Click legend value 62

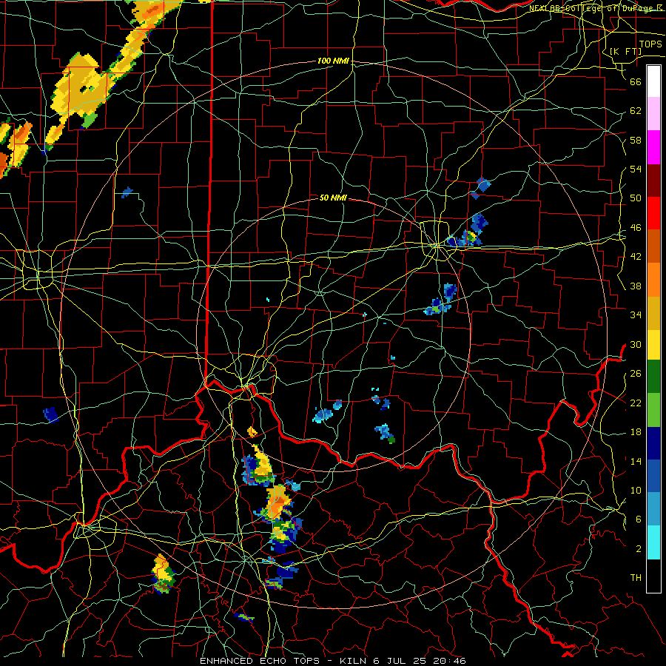point(636,111)
